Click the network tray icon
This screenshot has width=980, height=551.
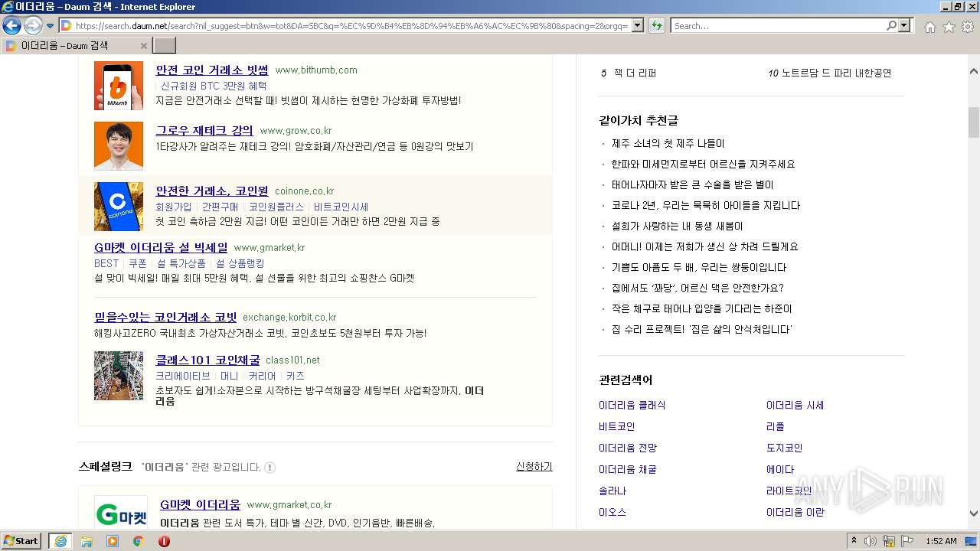889,541
